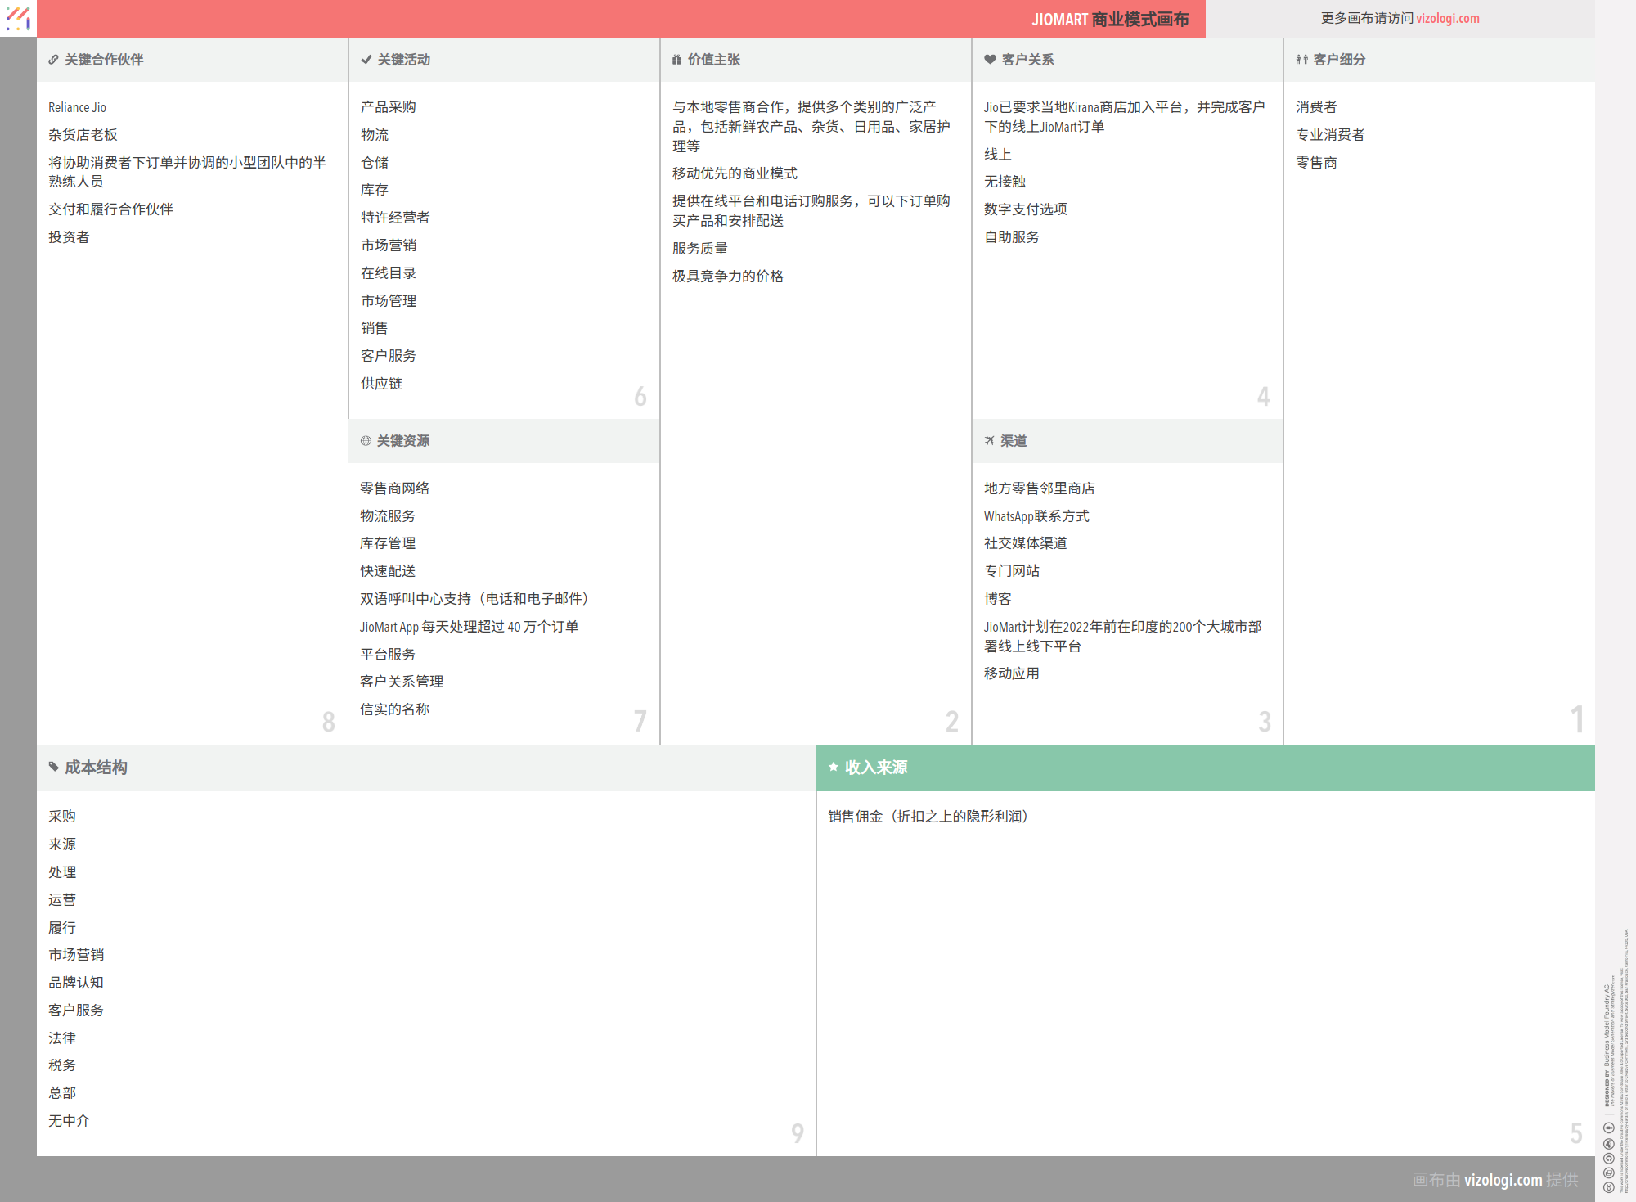Click the heart icon beside 客户关系
The height and width of the screenshot is (1202, 1636).
(990, 60)
